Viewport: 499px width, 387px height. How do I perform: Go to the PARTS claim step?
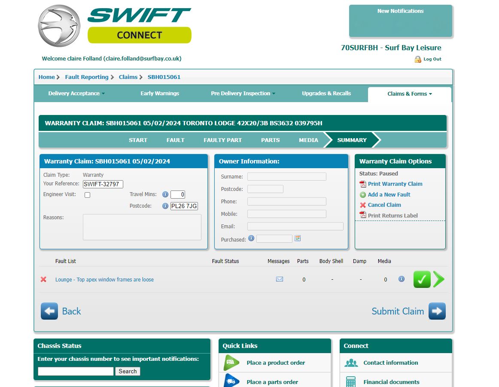(x=270, y=140)
